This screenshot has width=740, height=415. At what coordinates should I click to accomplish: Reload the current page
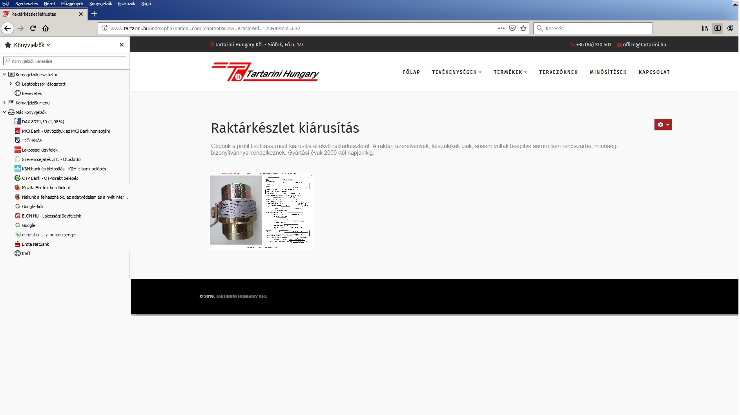pos(33,28)
